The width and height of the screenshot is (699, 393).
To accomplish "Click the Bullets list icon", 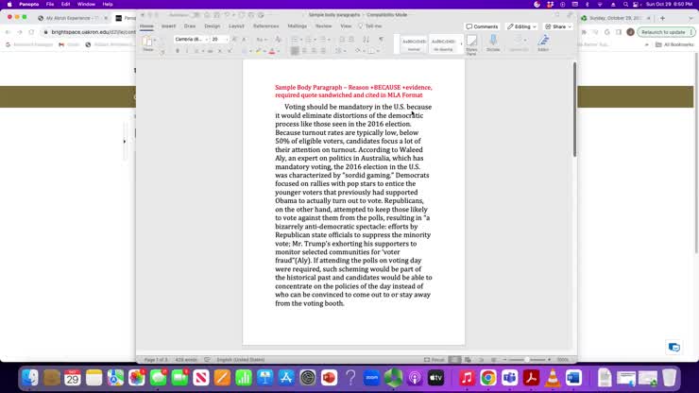I will pyautogui.click(x=296, y=40).
